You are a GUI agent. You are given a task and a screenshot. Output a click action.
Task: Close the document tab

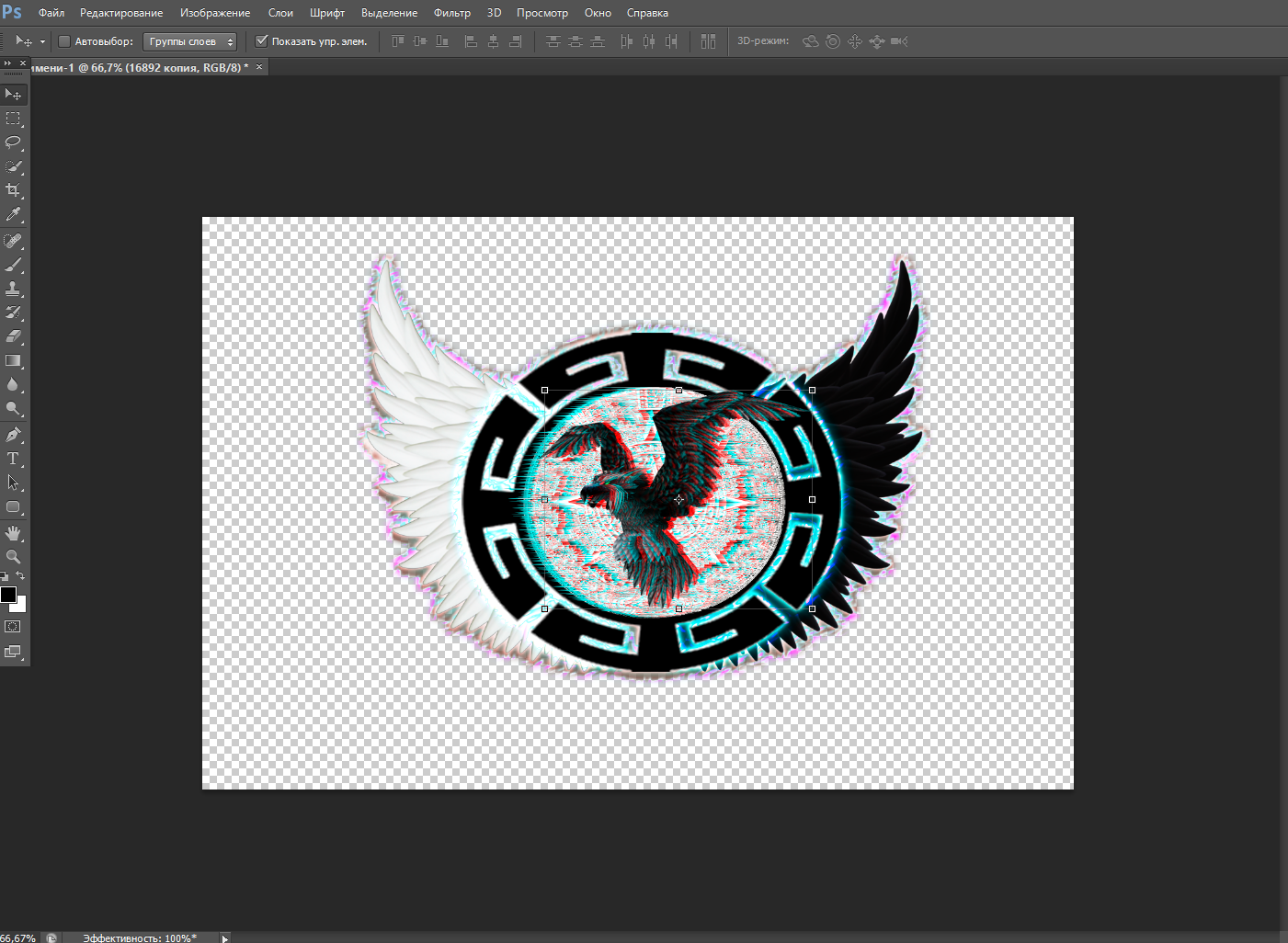[x=259, y=67]
